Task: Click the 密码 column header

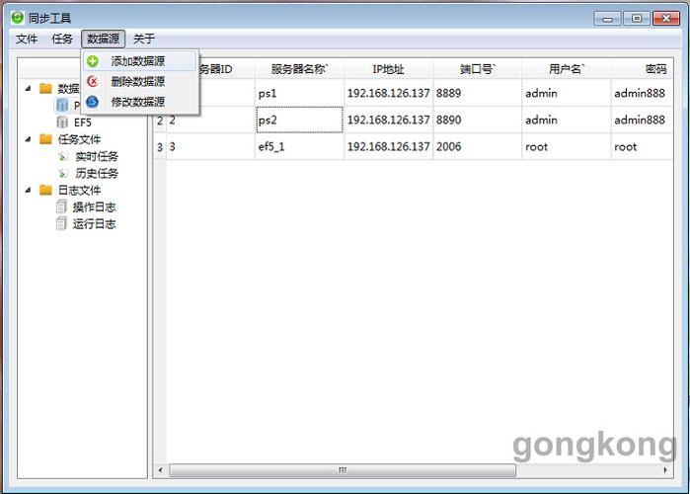Action: 642,69
